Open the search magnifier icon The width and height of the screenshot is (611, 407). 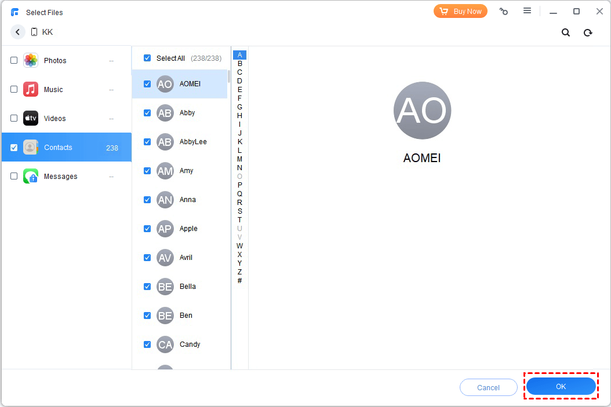pos(566,32)
